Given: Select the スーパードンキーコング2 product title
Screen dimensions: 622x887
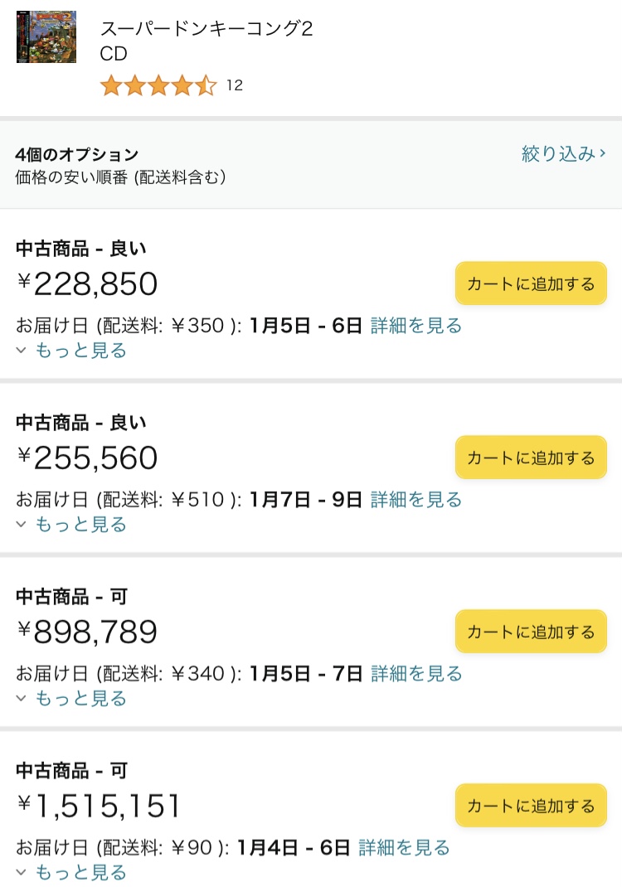Looking at the screenshot, I should tap(207, 28).
